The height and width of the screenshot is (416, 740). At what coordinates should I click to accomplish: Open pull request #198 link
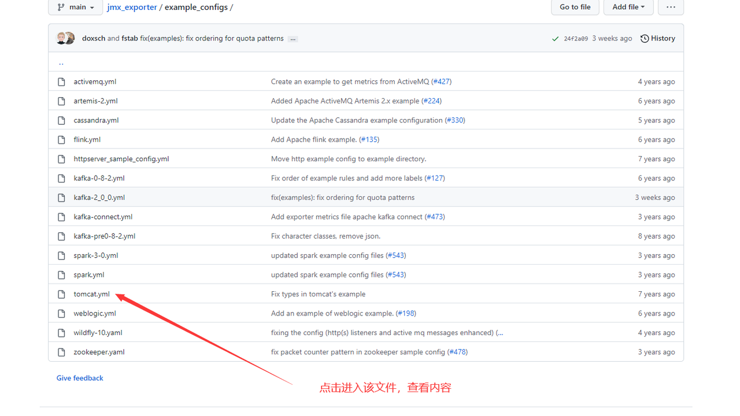[x=406, y=313]
